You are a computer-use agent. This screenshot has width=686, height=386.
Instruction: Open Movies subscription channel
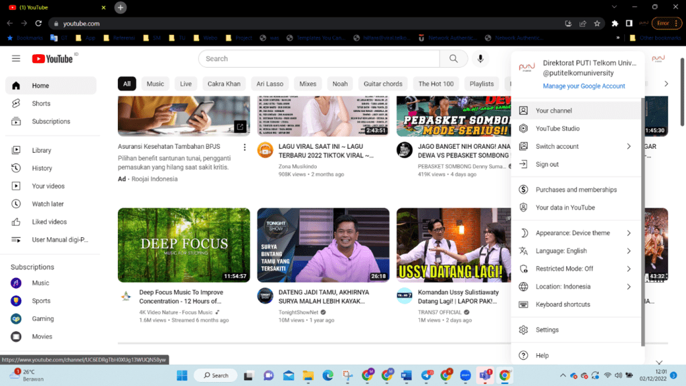coord(51,336)
